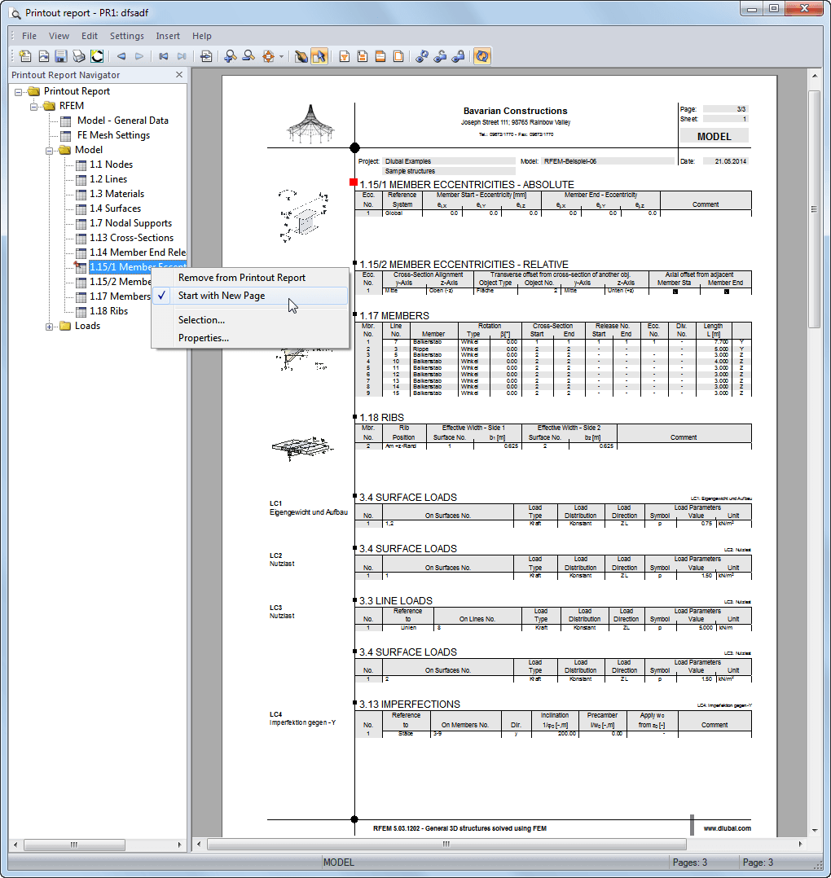Select the Loads folder
Viewport: 831px width, 878px height.
pos(87,325)
